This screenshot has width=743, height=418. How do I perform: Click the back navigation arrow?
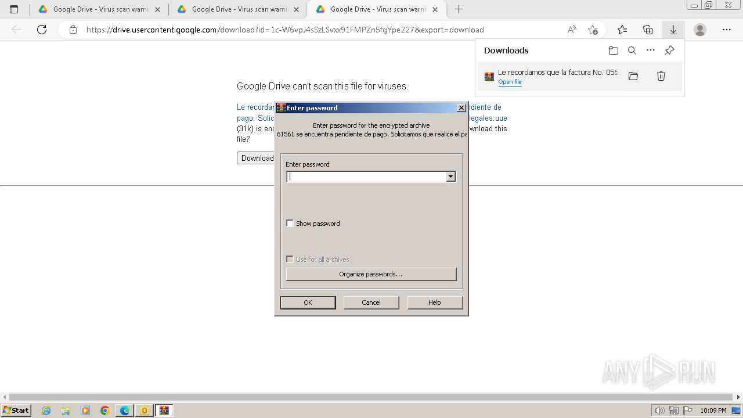pyautogui.click(x=16, y=30)
